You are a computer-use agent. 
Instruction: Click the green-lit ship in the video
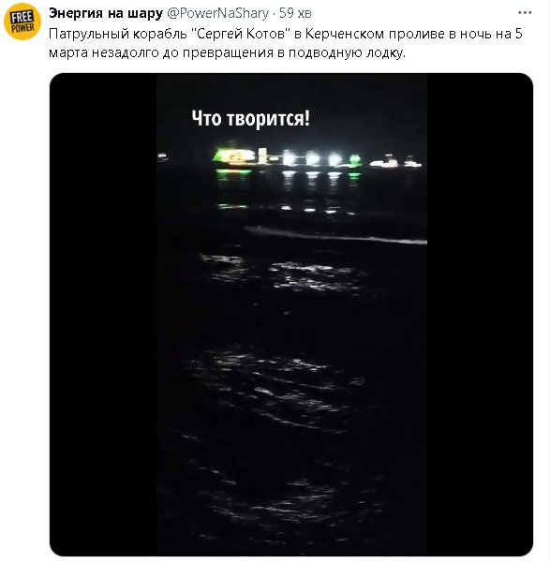click(x=287, y=157)
